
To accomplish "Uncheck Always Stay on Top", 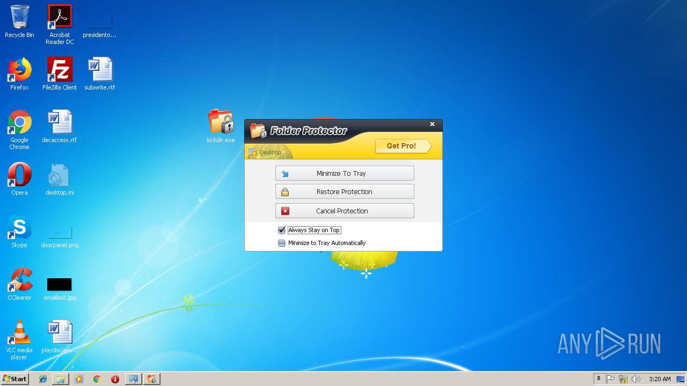I will [x=282, y=230].
